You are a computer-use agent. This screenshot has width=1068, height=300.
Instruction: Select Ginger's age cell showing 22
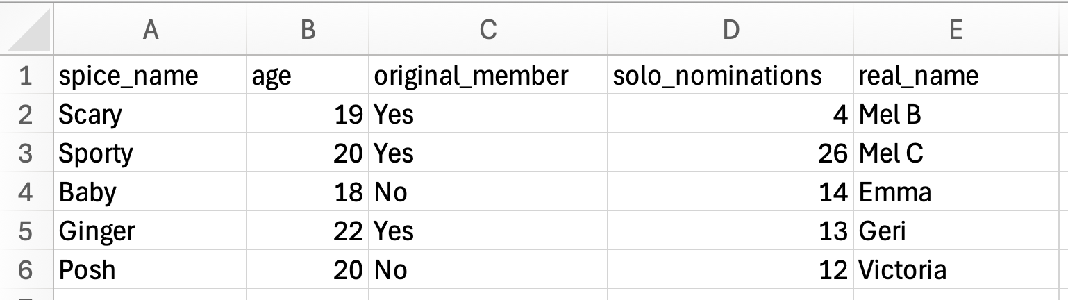click(x=308, y=231)
